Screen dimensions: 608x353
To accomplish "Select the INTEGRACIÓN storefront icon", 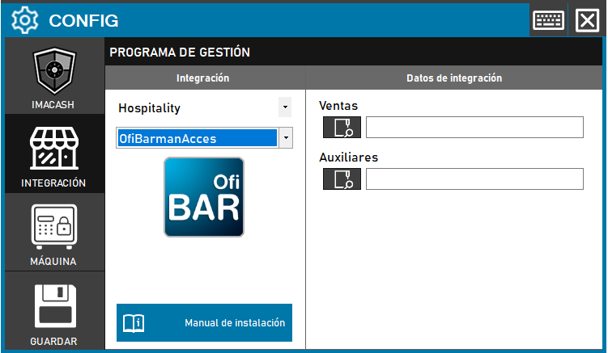I will click(x=53, y=150).
